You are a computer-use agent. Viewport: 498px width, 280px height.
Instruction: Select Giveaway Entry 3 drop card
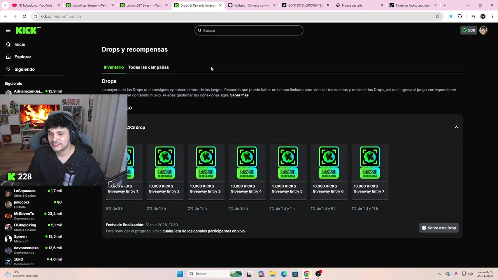click(x=206, y=172)
